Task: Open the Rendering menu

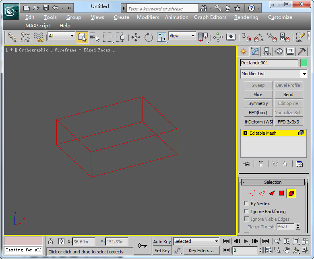Action: click(x=246, y=17)
